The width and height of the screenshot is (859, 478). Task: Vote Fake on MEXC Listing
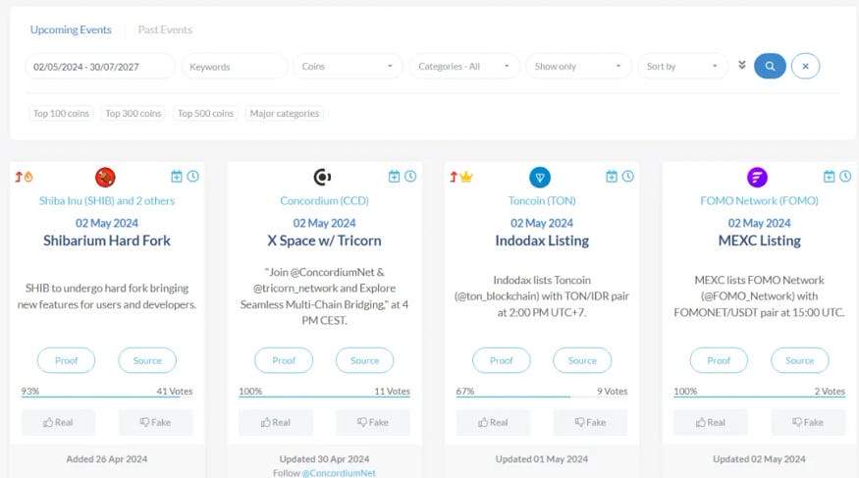tap(808, 422)
